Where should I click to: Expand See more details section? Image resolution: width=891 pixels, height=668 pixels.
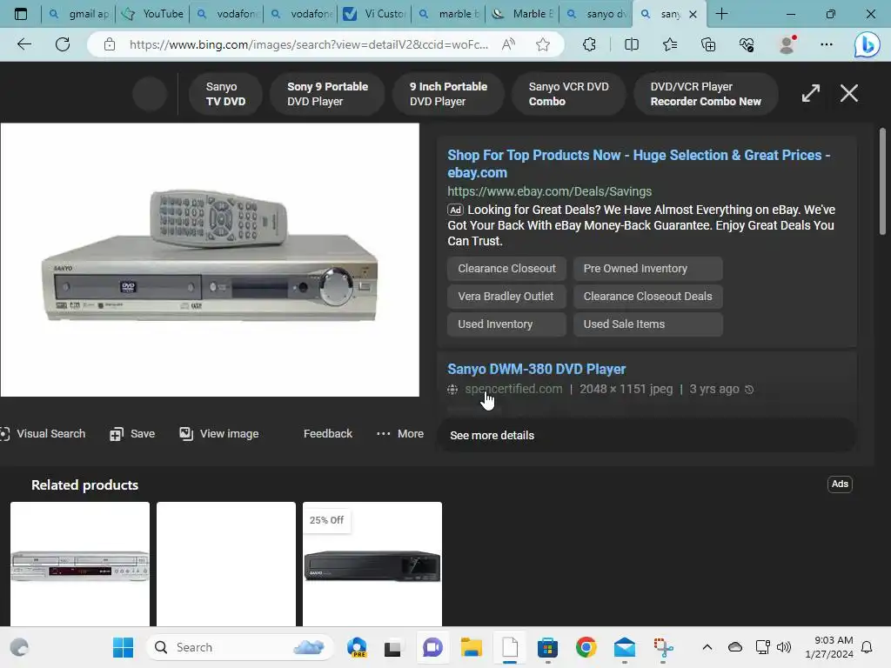[646, 435]
